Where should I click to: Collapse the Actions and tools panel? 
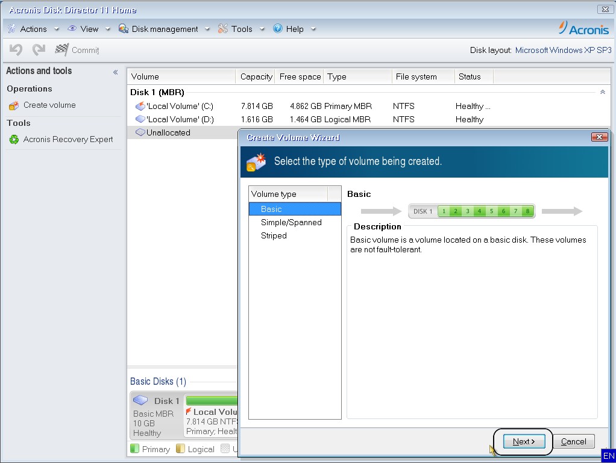click(x=115, y=72)
